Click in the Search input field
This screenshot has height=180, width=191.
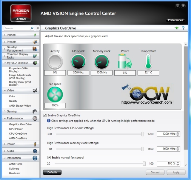[17, 28]
